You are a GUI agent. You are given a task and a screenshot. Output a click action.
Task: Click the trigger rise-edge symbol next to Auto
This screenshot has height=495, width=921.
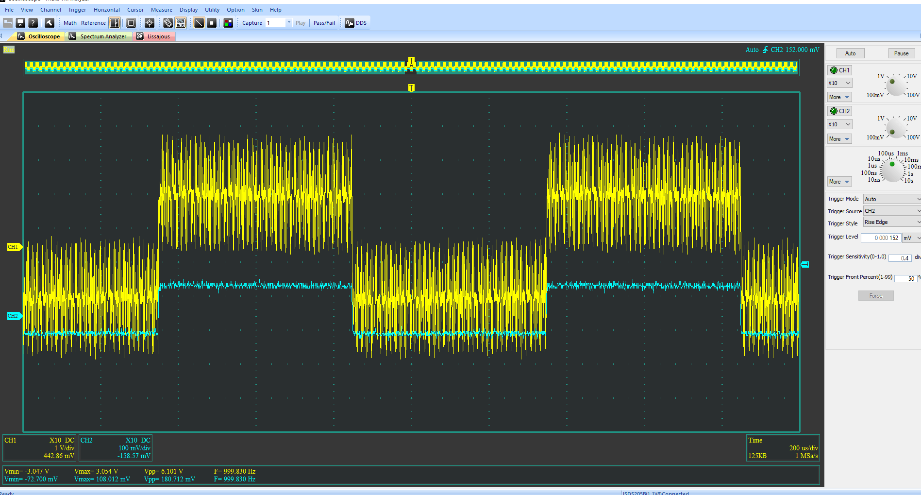pos(765,50)
